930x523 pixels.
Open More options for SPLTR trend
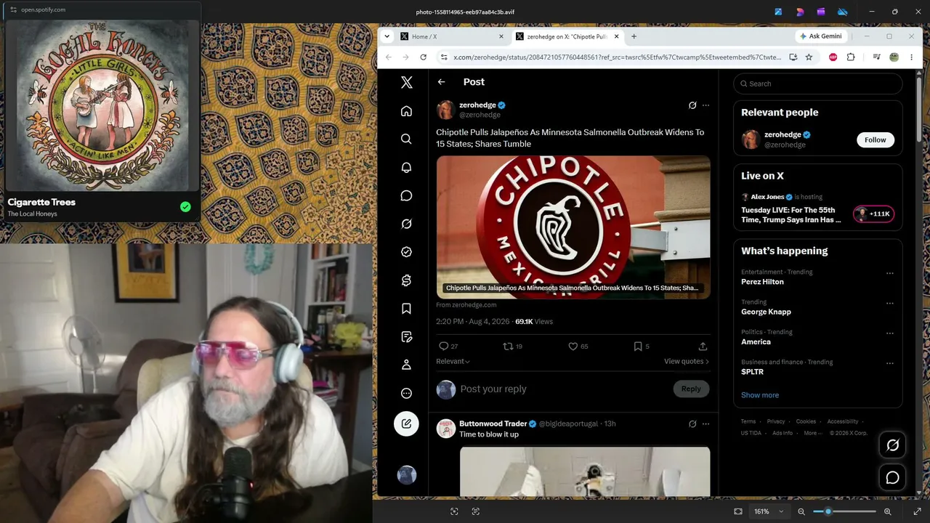point(889,363)
